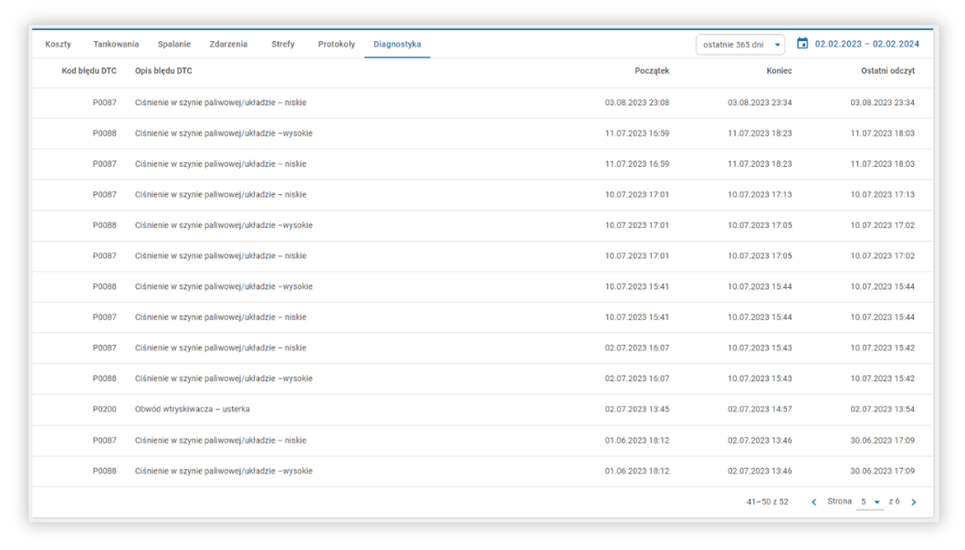Sort by the Początek column header

tap(652, 71)
